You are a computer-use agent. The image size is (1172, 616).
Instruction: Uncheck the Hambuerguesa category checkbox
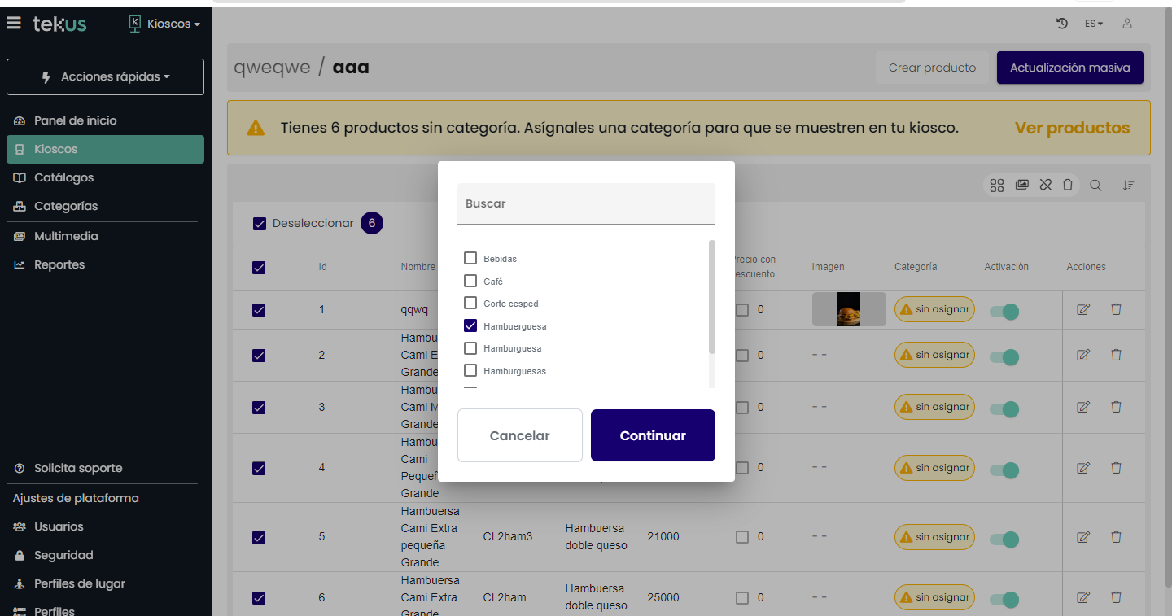470,325
